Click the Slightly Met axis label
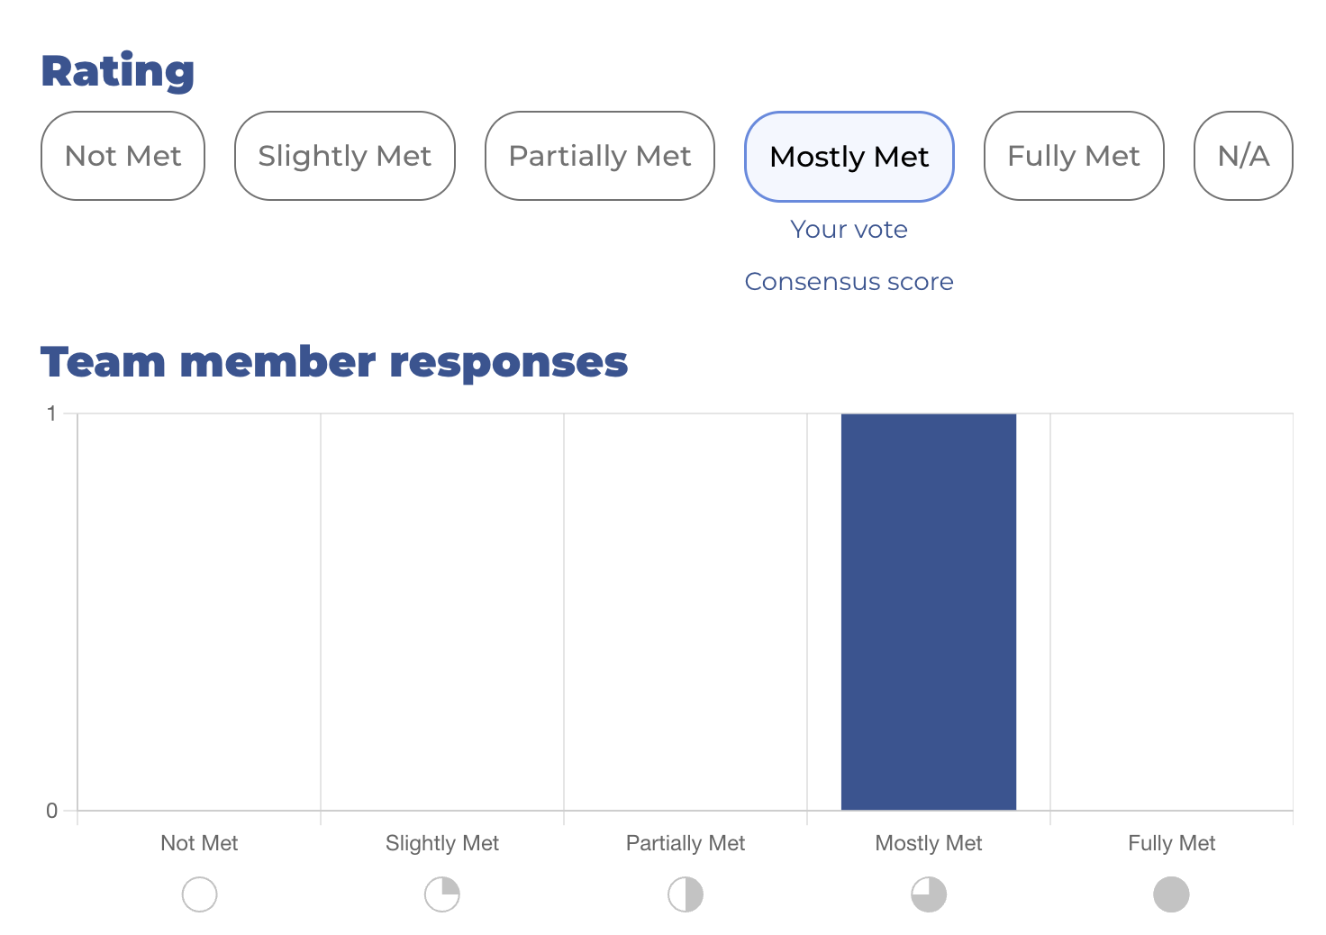1326x935 pixels. pyautogui.click(x=442, y=843)
